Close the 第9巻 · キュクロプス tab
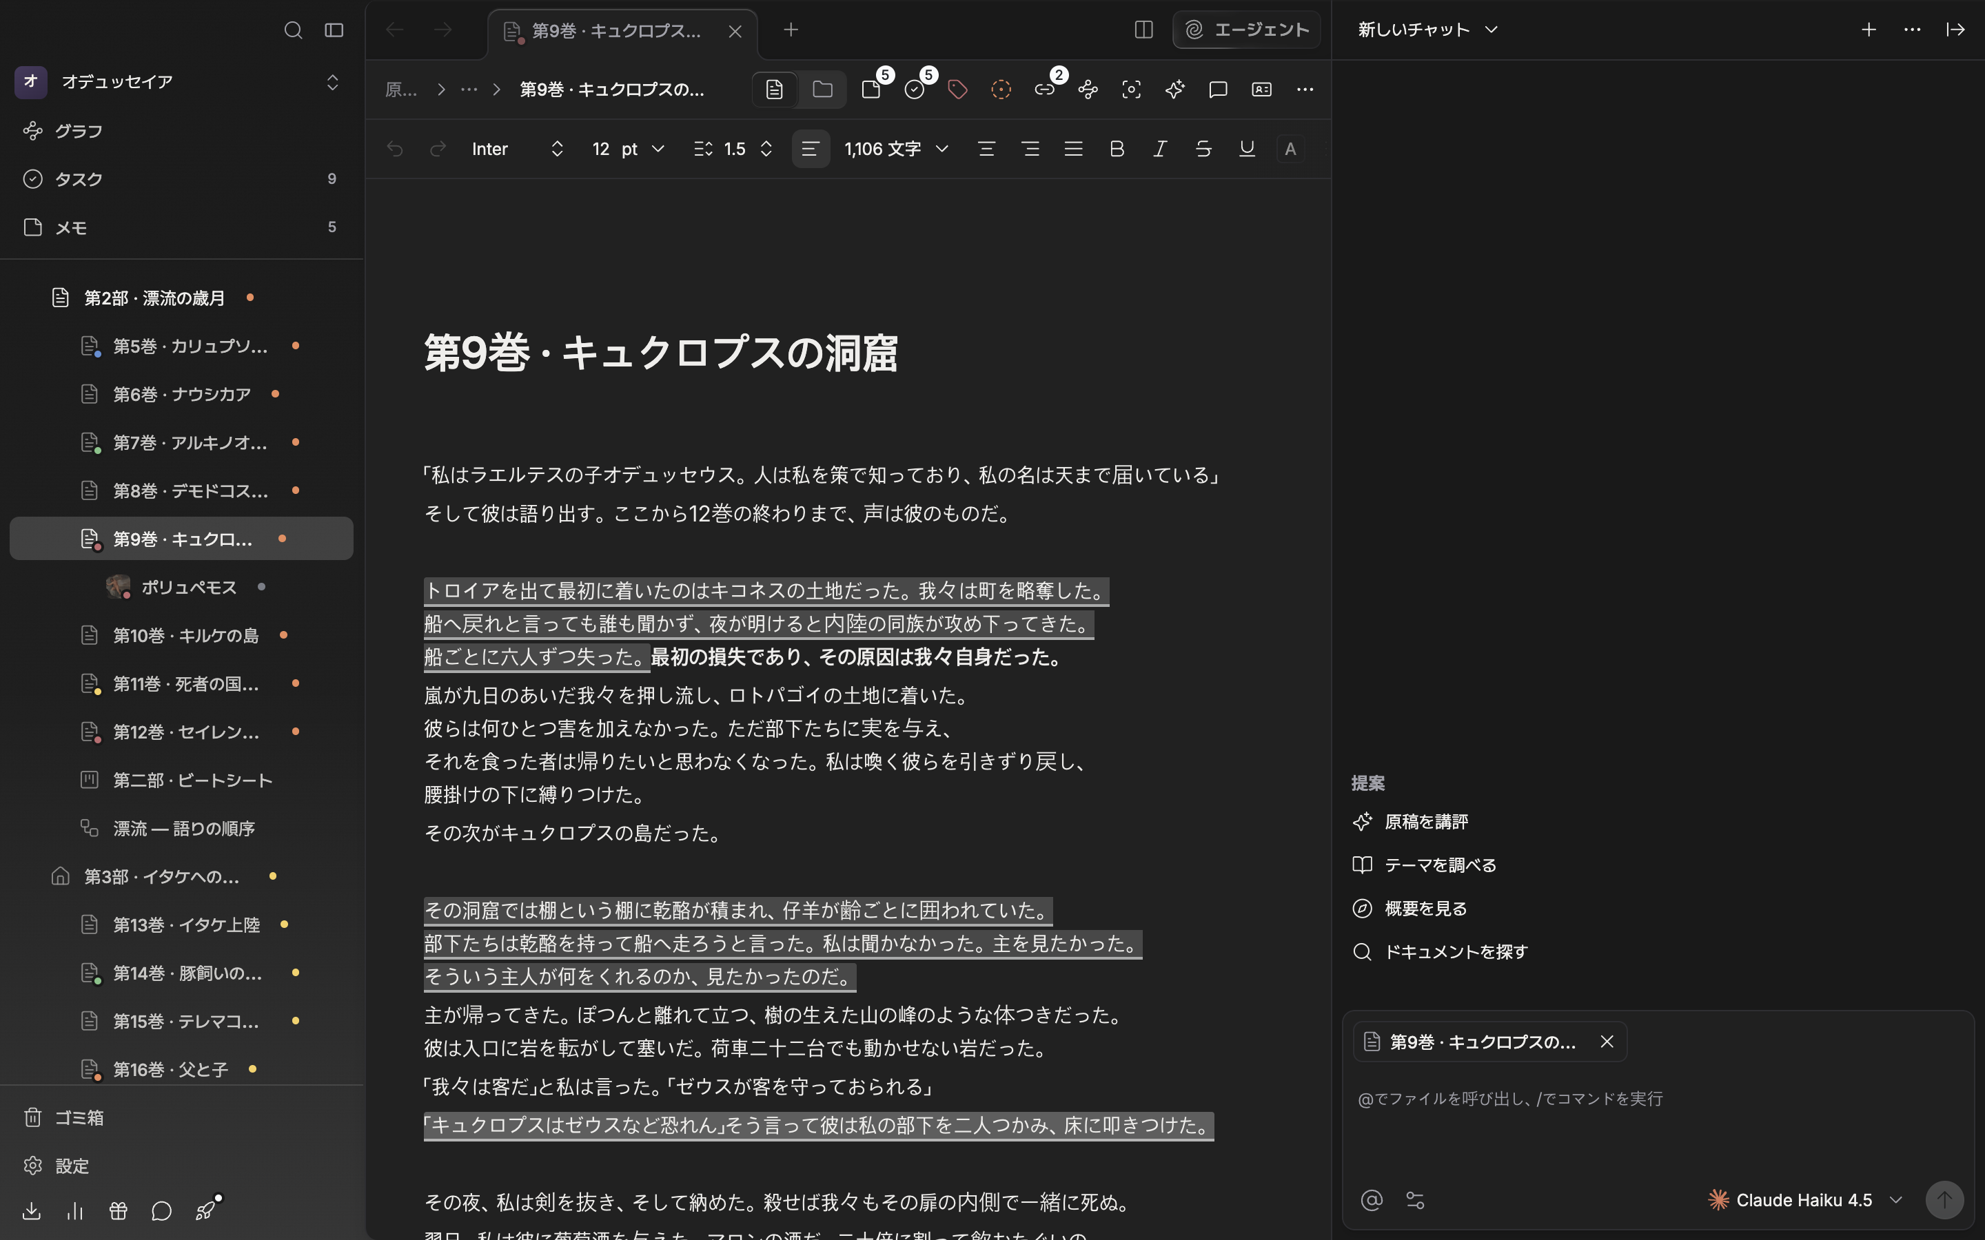Image resolution: width=1985 pixels, height=1240 pixels. point(735,31)
